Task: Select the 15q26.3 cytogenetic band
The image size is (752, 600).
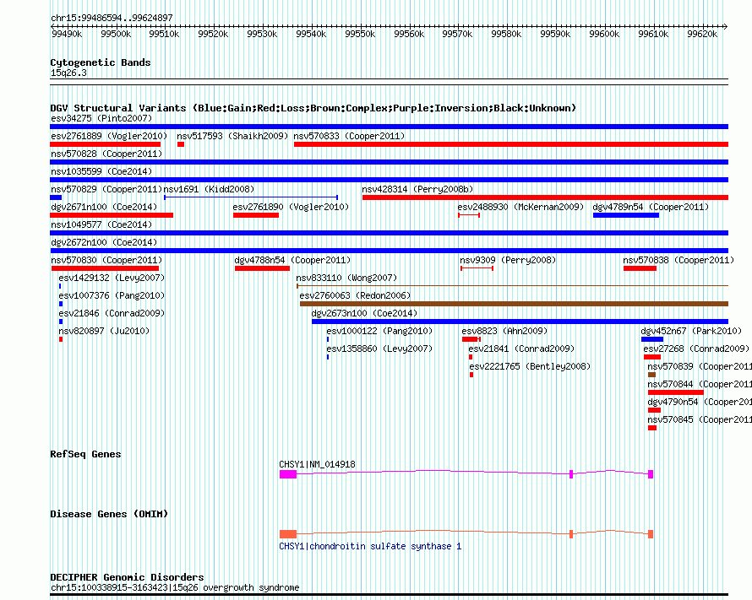Action: coord(389,80)
